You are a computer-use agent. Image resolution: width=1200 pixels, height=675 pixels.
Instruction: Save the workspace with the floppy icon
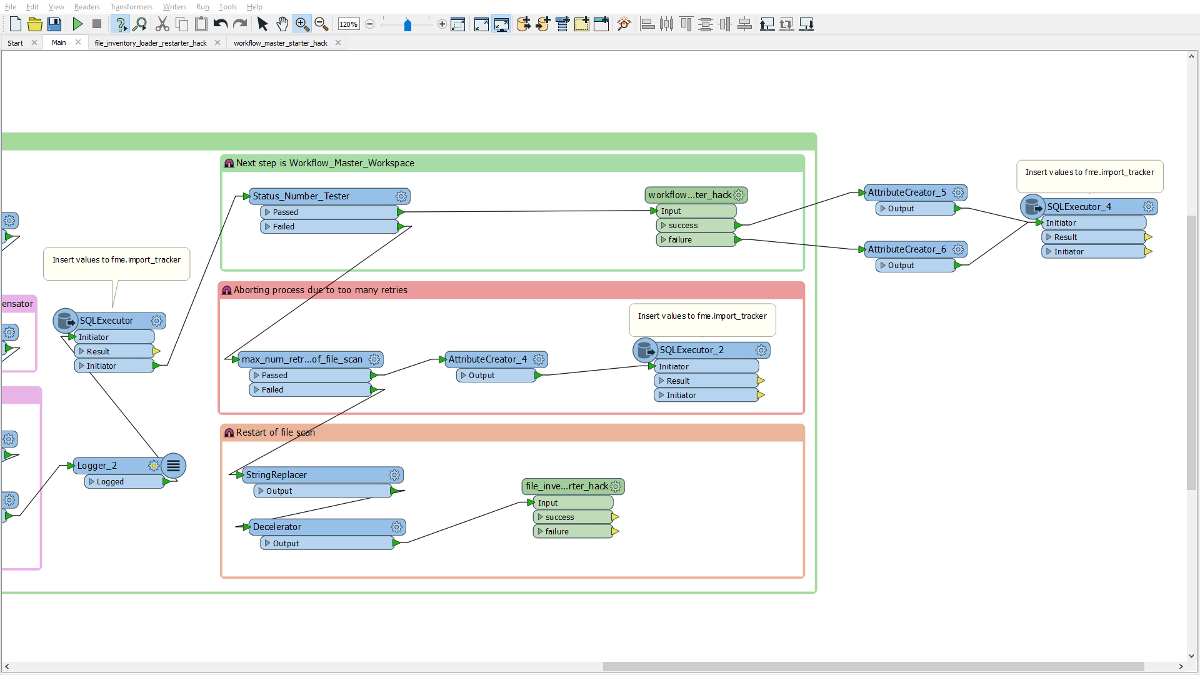(54, 24)
